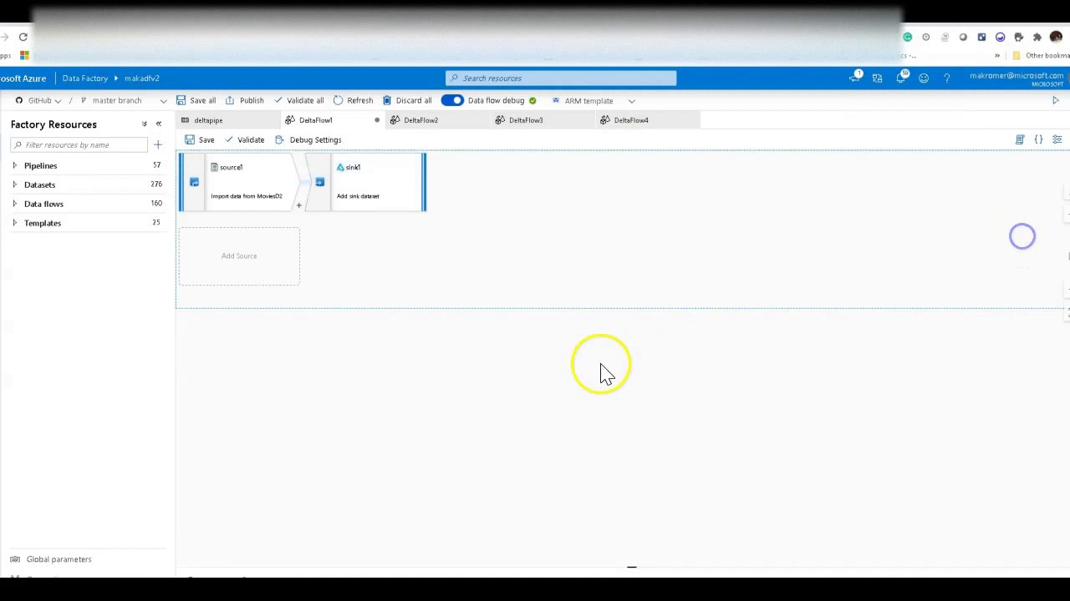Open the updates icon with badge
This screenshot has height=601, width=1070.
point(855,78)
